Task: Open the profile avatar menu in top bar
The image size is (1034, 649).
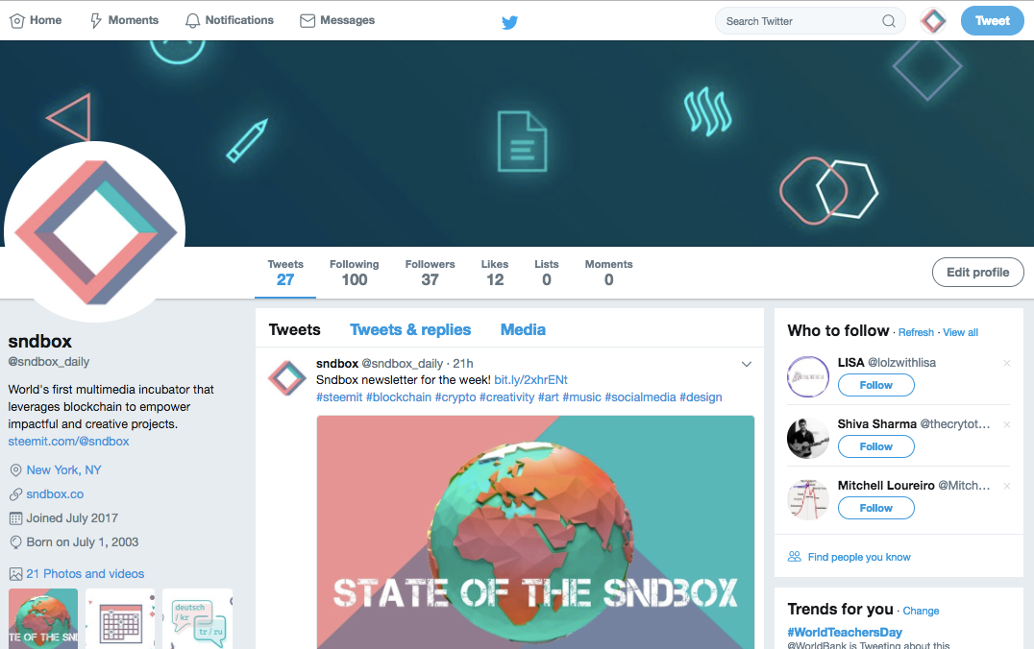Action: click(x=933, y=21)
